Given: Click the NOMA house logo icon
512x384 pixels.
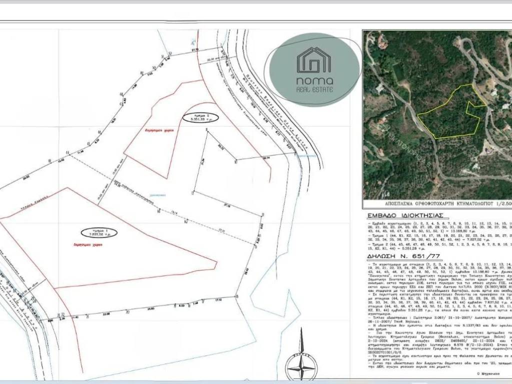Looking at the screenshot, I should [x=314, y=60].
